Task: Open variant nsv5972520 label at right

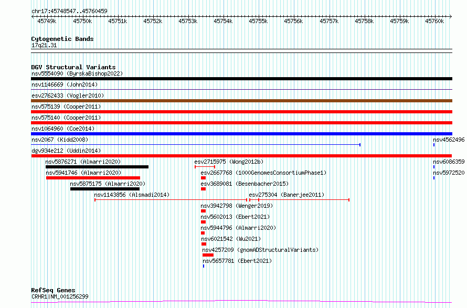Action: coord(449,173)
